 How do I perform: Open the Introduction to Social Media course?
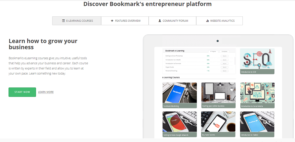tap(257, 95)
